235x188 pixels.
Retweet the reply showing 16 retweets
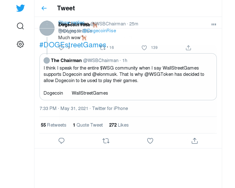click(x=103, y=48)
